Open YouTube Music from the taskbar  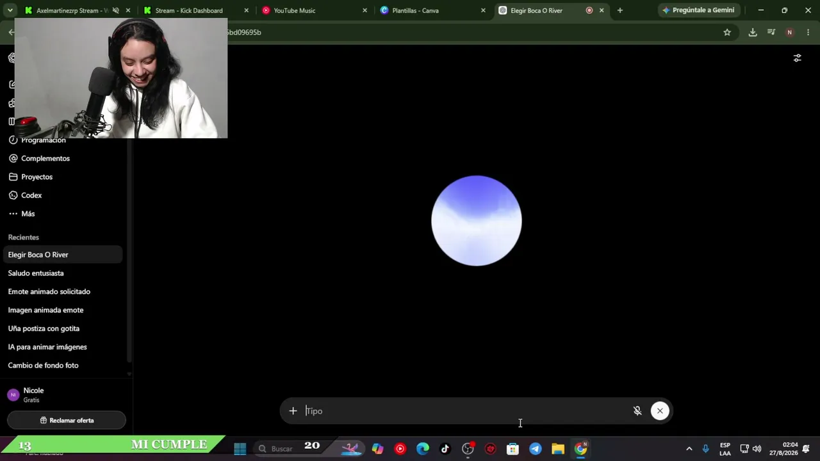pyautogui.click(x=400, y=449)
